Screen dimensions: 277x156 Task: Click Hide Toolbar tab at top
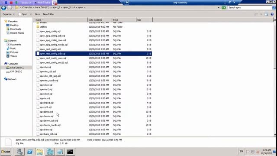click(x=42, y=3)
